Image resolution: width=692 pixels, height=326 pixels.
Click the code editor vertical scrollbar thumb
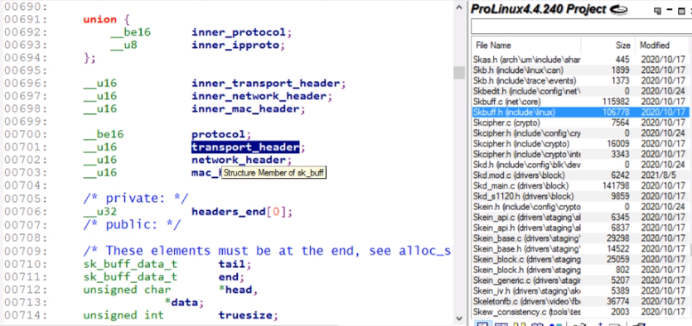point(459,72)
